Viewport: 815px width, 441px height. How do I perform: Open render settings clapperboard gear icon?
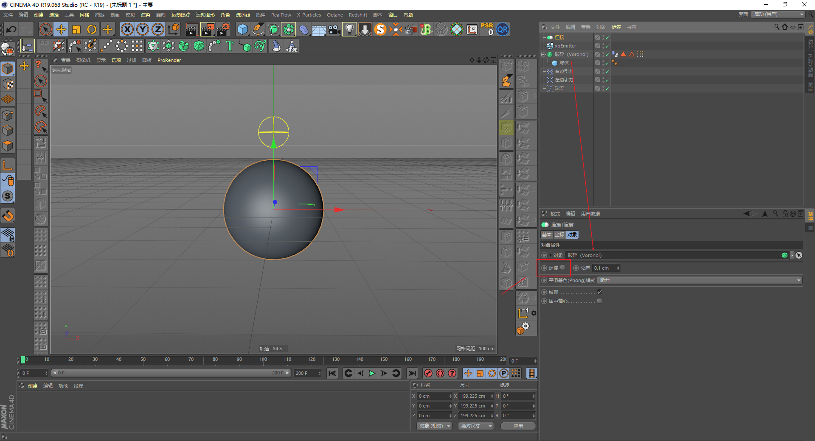(x=223, y=29)
